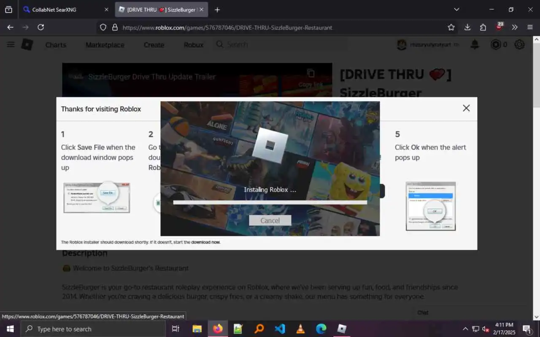Go forward one page
The image size is (540, 337).
[26, 27]
